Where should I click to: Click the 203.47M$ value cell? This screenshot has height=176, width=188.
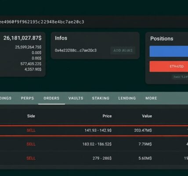tap(143, 130)
